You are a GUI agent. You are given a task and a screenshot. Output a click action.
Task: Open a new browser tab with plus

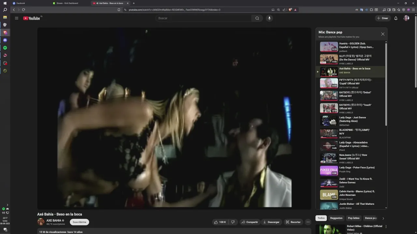point(134,3)
